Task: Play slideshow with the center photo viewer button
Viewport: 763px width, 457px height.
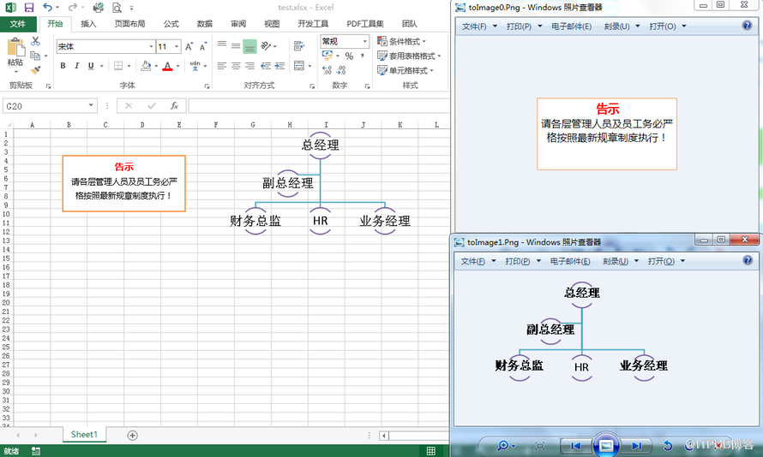Action: (606, 445)
